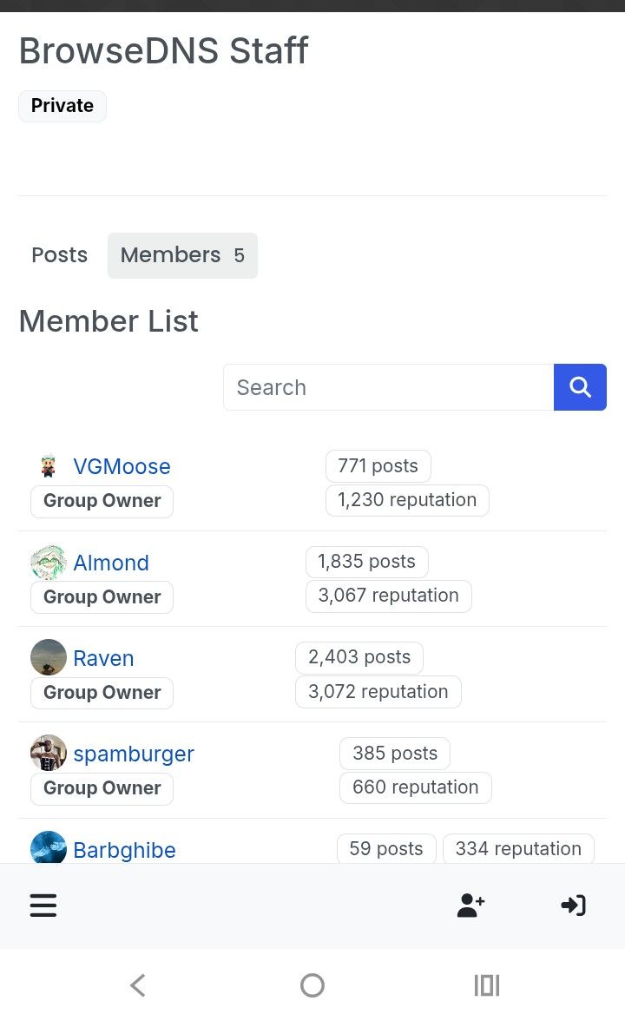Click the Member List heading

[x=109, y=321]
